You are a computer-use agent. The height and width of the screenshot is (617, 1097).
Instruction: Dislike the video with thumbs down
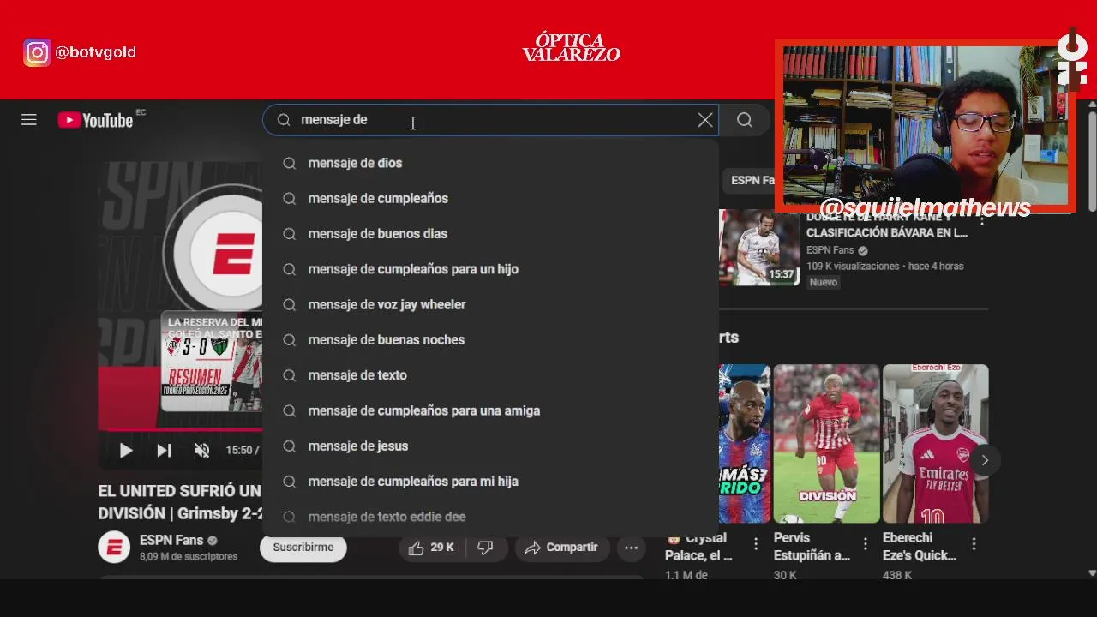tap(485, 548)
